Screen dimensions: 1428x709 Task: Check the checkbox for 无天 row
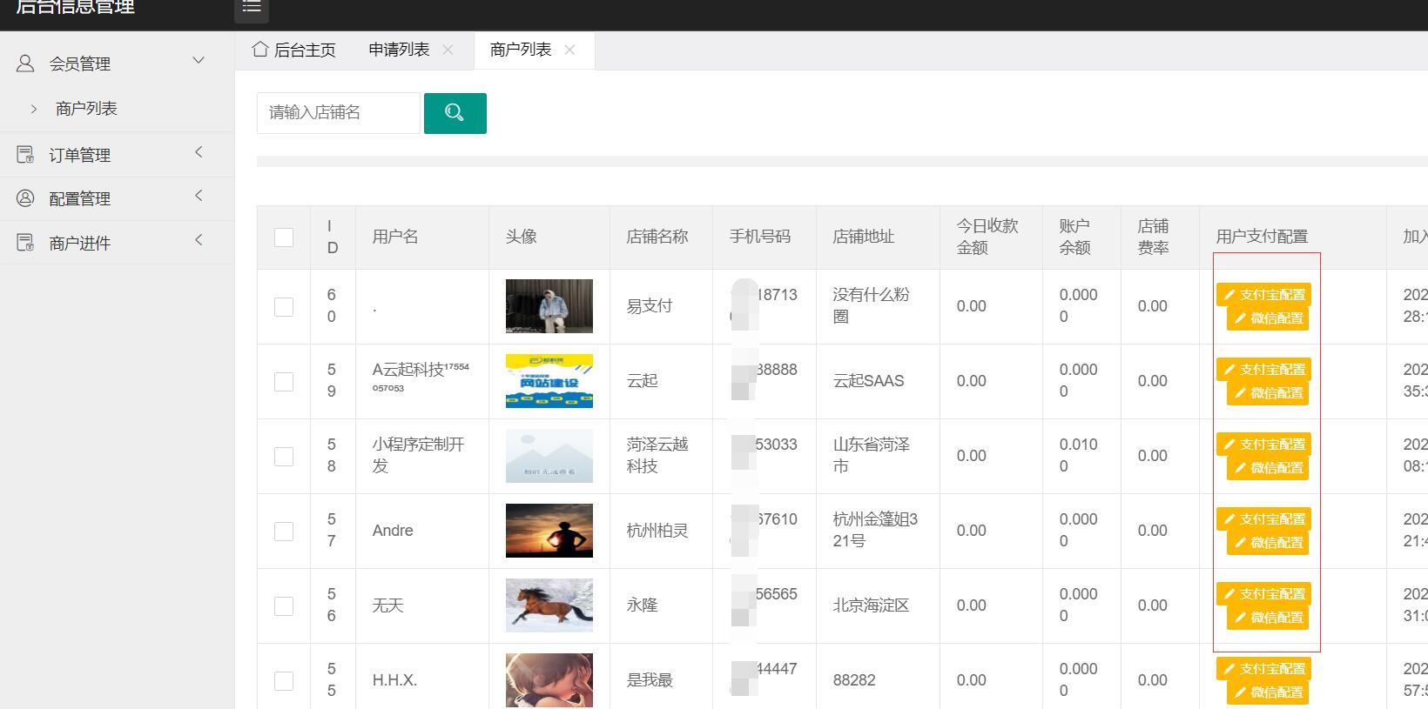tap(284, 605)
